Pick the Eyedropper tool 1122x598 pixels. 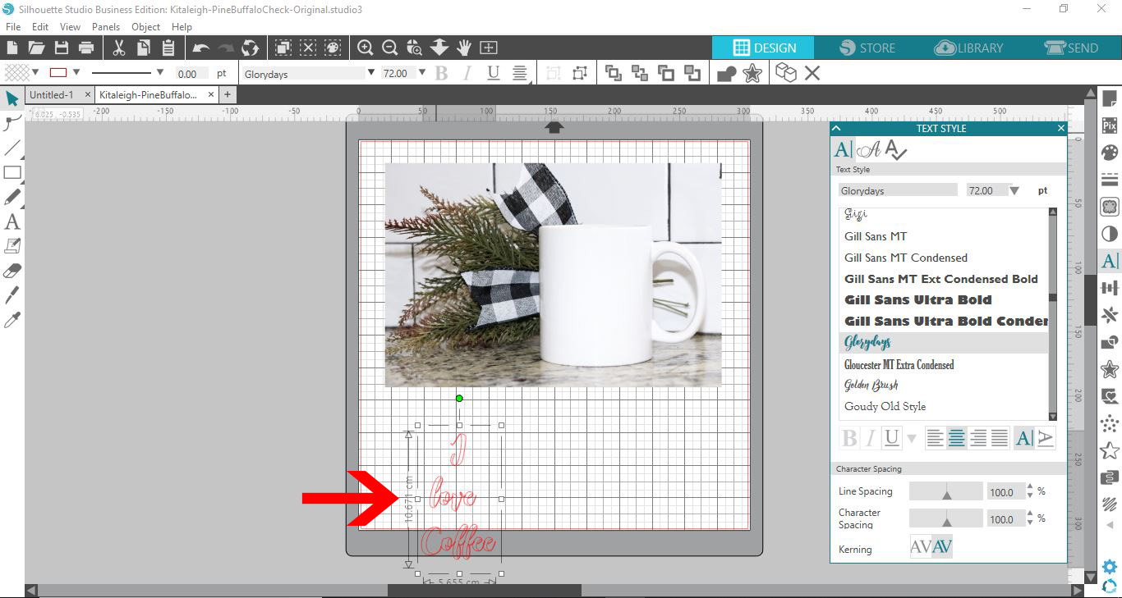tap(12, 320)
